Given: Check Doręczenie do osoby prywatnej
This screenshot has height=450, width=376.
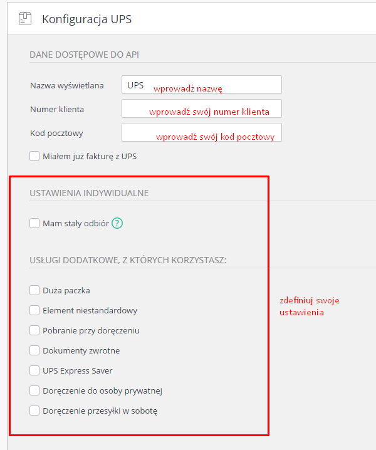Looking at the screenshot, I should point(34,391).
